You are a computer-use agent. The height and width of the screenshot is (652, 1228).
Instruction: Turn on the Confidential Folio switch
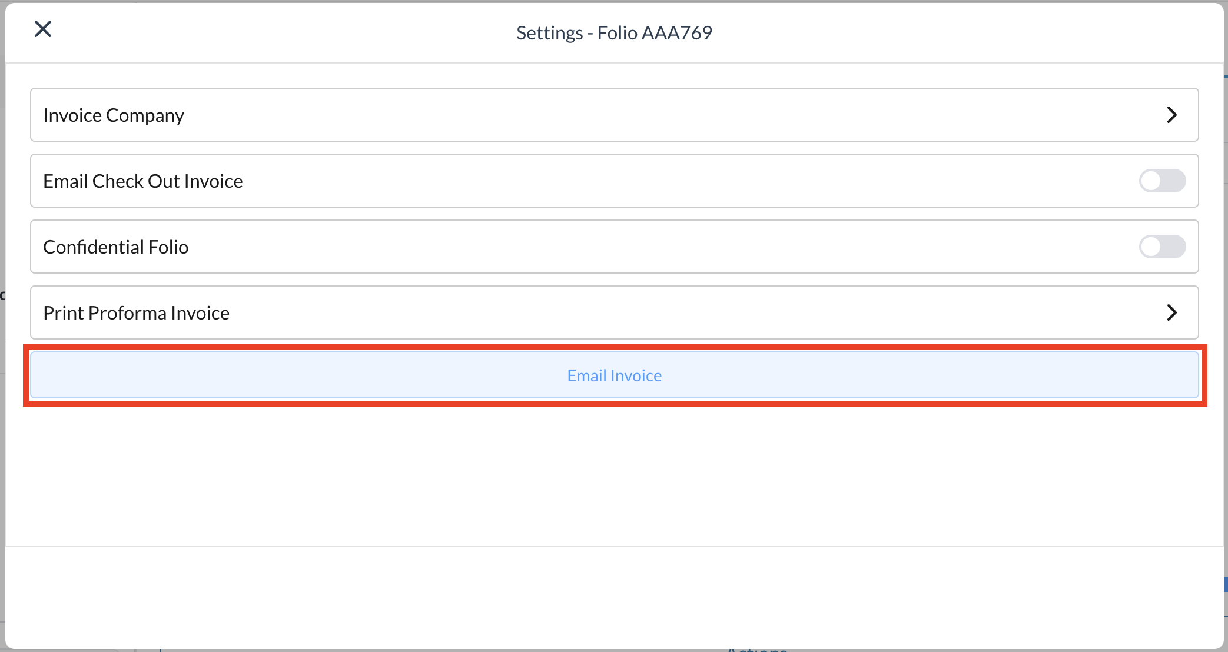click(x=1162, y=247)
